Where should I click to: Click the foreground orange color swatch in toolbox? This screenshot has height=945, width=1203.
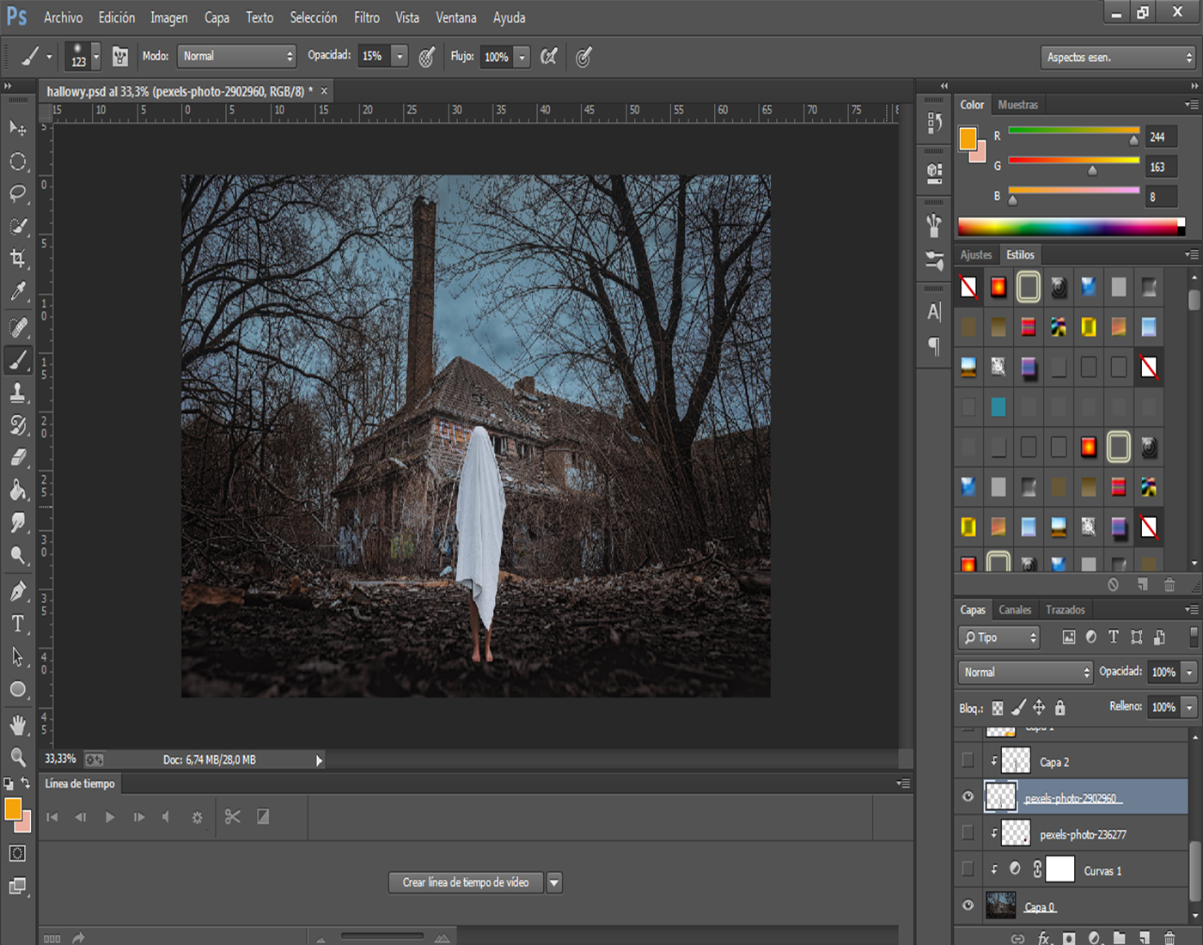[13, 809]
